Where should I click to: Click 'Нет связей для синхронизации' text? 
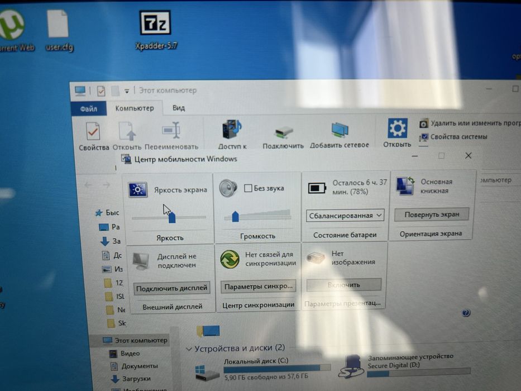coord(270,258)
